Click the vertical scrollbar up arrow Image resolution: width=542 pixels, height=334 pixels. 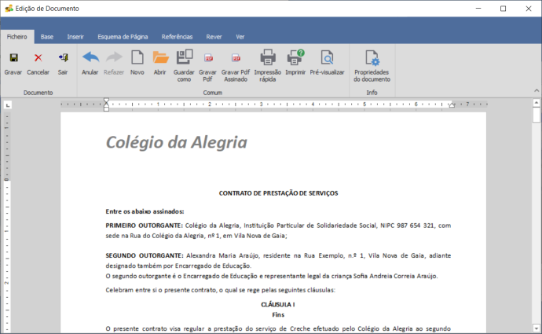click(x=537, y=103)
